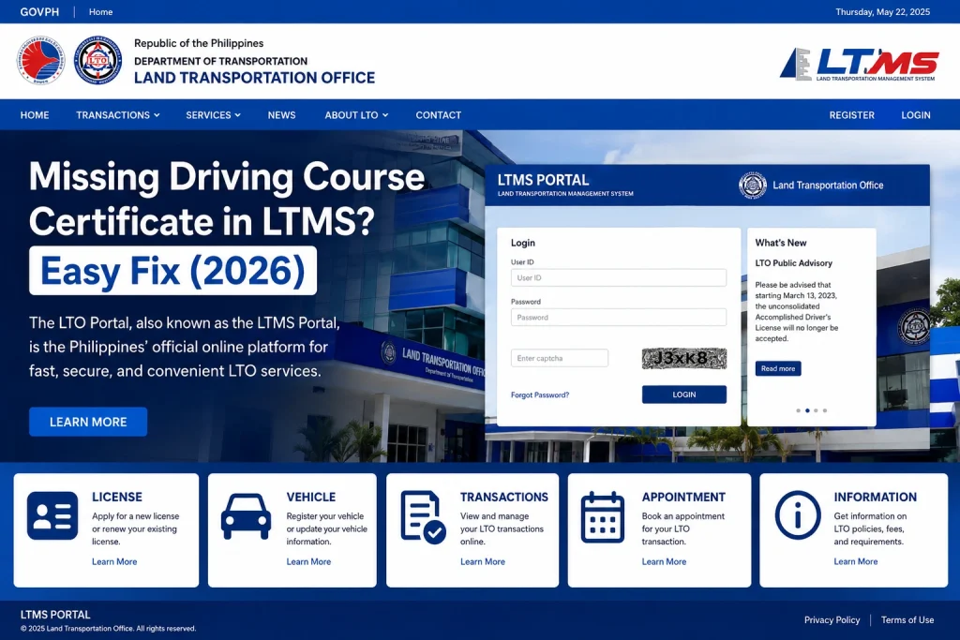960x640 pixels.
Task: Click the GOVPH link in top bar
Action: [39, 11]
